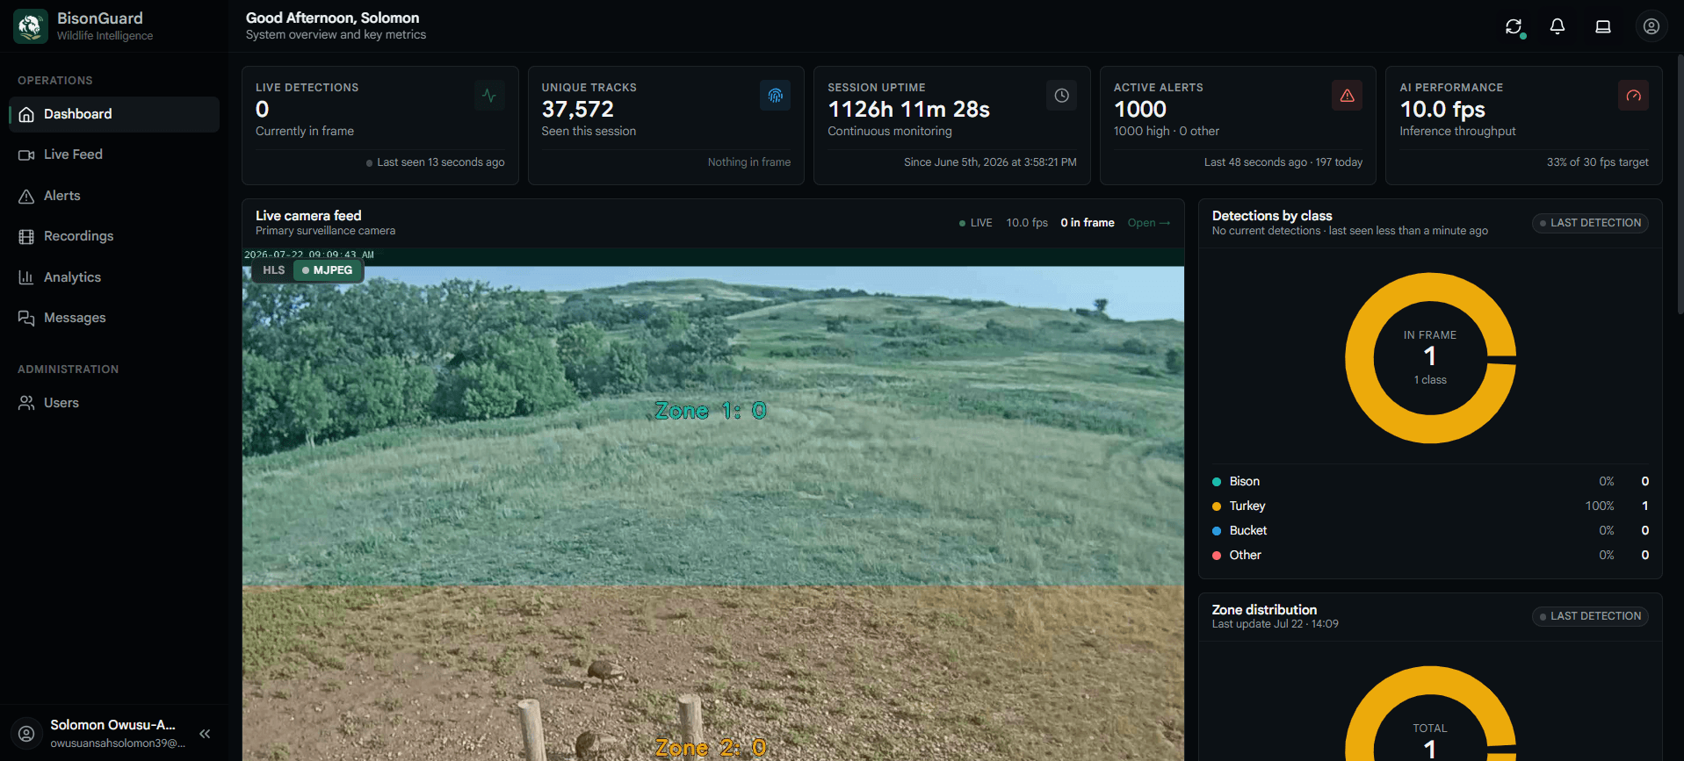Click the Session Uptime clock icon

(1061, 96)
